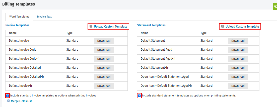Click Default Statement Aged-fr name text
Image resolution: width=277 pixels, height=107 pixels.
pyautogui.click(x=158, y=59)
